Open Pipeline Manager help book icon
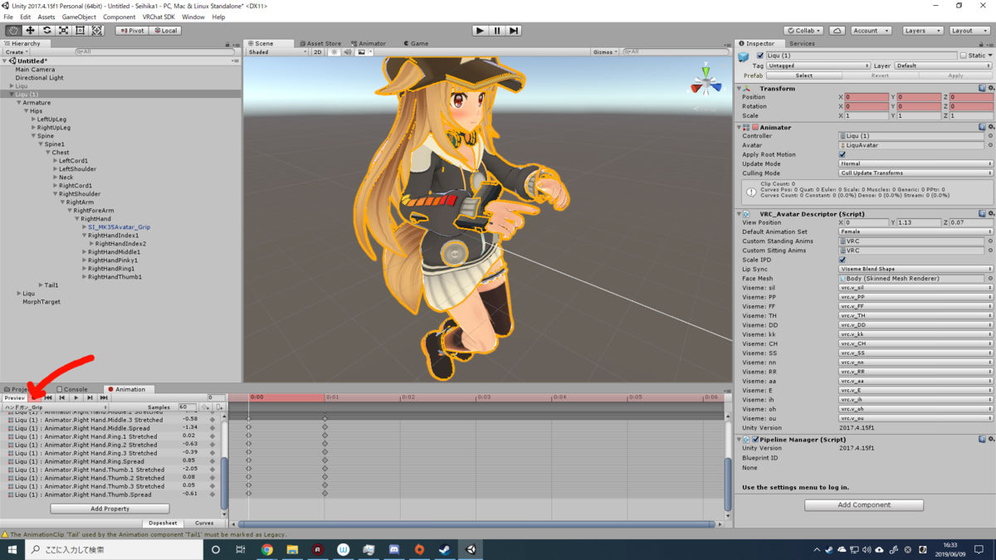Screen dimensions: 996x560 click(x=982, y=439)
